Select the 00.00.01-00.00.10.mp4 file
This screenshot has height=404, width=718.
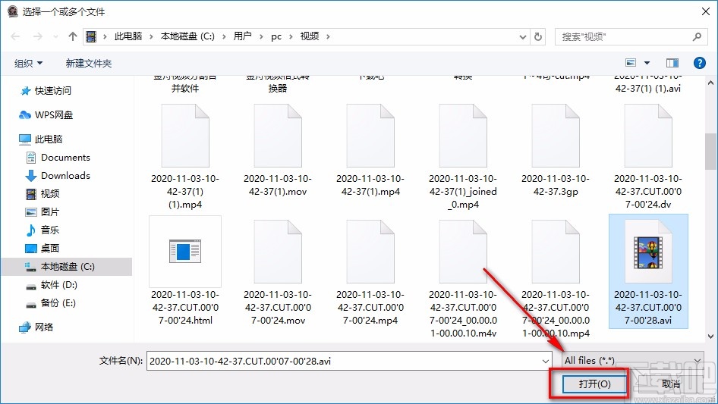click(x=556, y=279)
